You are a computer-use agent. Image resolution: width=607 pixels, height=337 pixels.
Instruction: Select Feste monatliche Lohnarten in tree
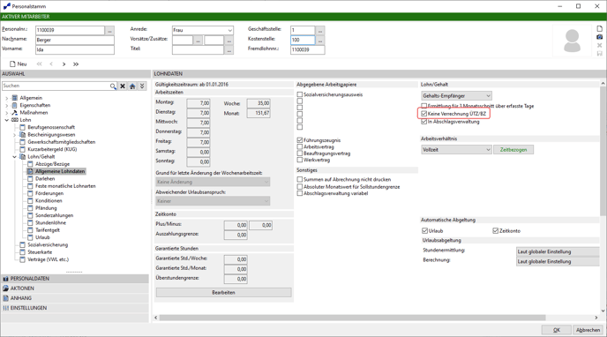(65, 186)
